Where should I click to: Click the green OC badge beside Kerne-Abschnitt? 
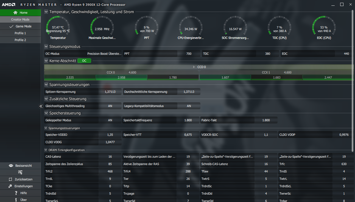point(84,61)
